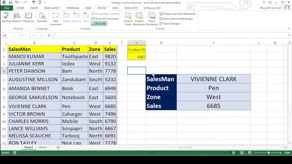Switch to the DATA tab
Screen dimensions: 292x164
point(88,8)
